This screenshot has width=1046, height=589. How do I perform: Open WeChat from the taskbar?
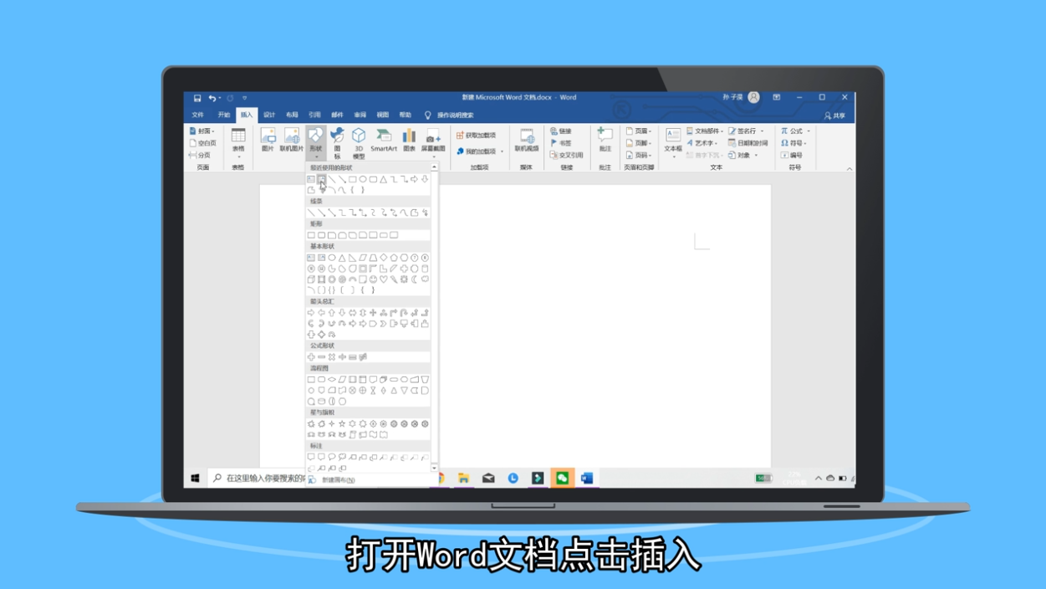click(562, 478)
